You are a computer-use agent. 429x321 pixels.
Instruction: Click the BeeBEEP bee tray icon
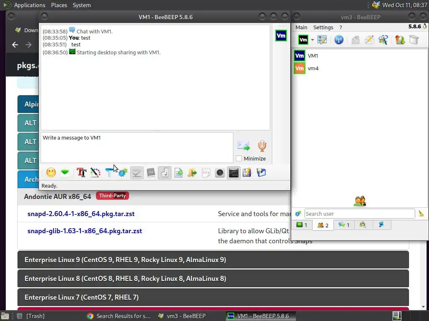click(376, 5)
